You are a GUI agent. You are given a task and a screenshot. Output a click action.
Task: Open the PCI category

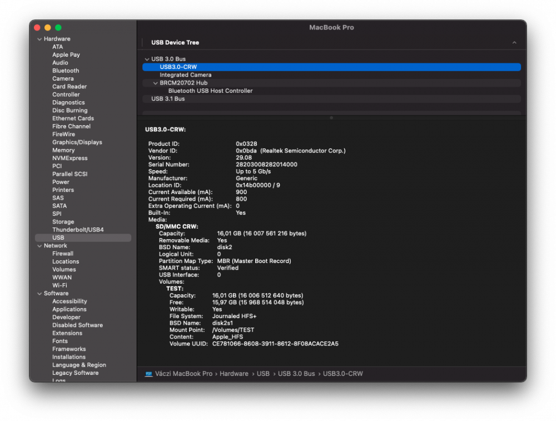57,166
